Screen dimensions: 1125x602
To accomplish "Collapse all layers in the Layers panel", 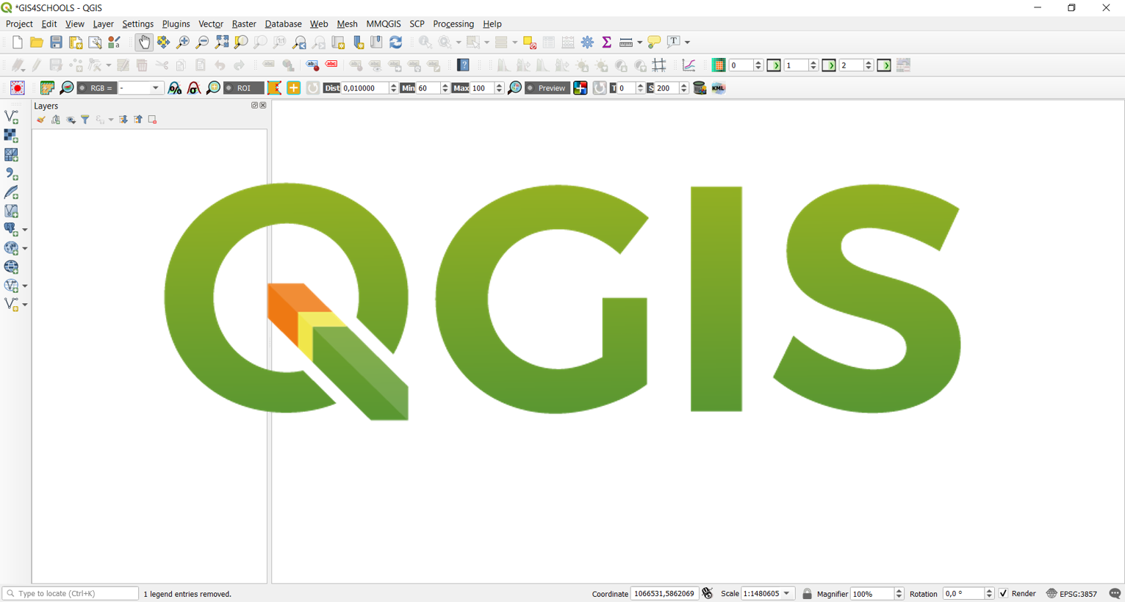I will tap(138, 120).
